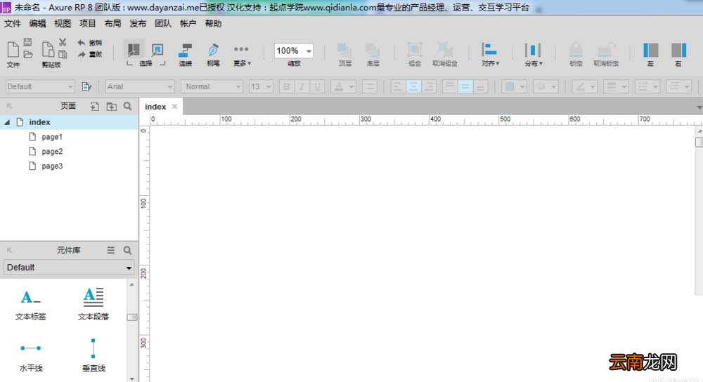Align text to top
This screenshot has height=382, width=703.
450,86
